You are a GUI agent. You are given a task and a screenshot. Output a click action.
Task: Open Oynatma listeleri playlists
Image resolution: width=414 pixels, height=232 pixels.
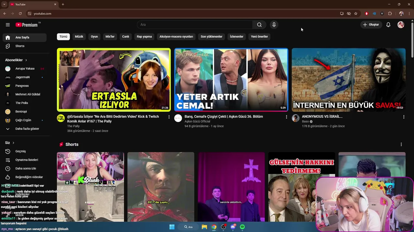pyautogui.click(x=25, y=160)
